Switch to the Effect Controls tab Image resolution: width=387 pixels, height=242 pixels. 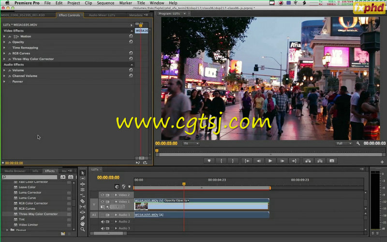coord(69,15)
